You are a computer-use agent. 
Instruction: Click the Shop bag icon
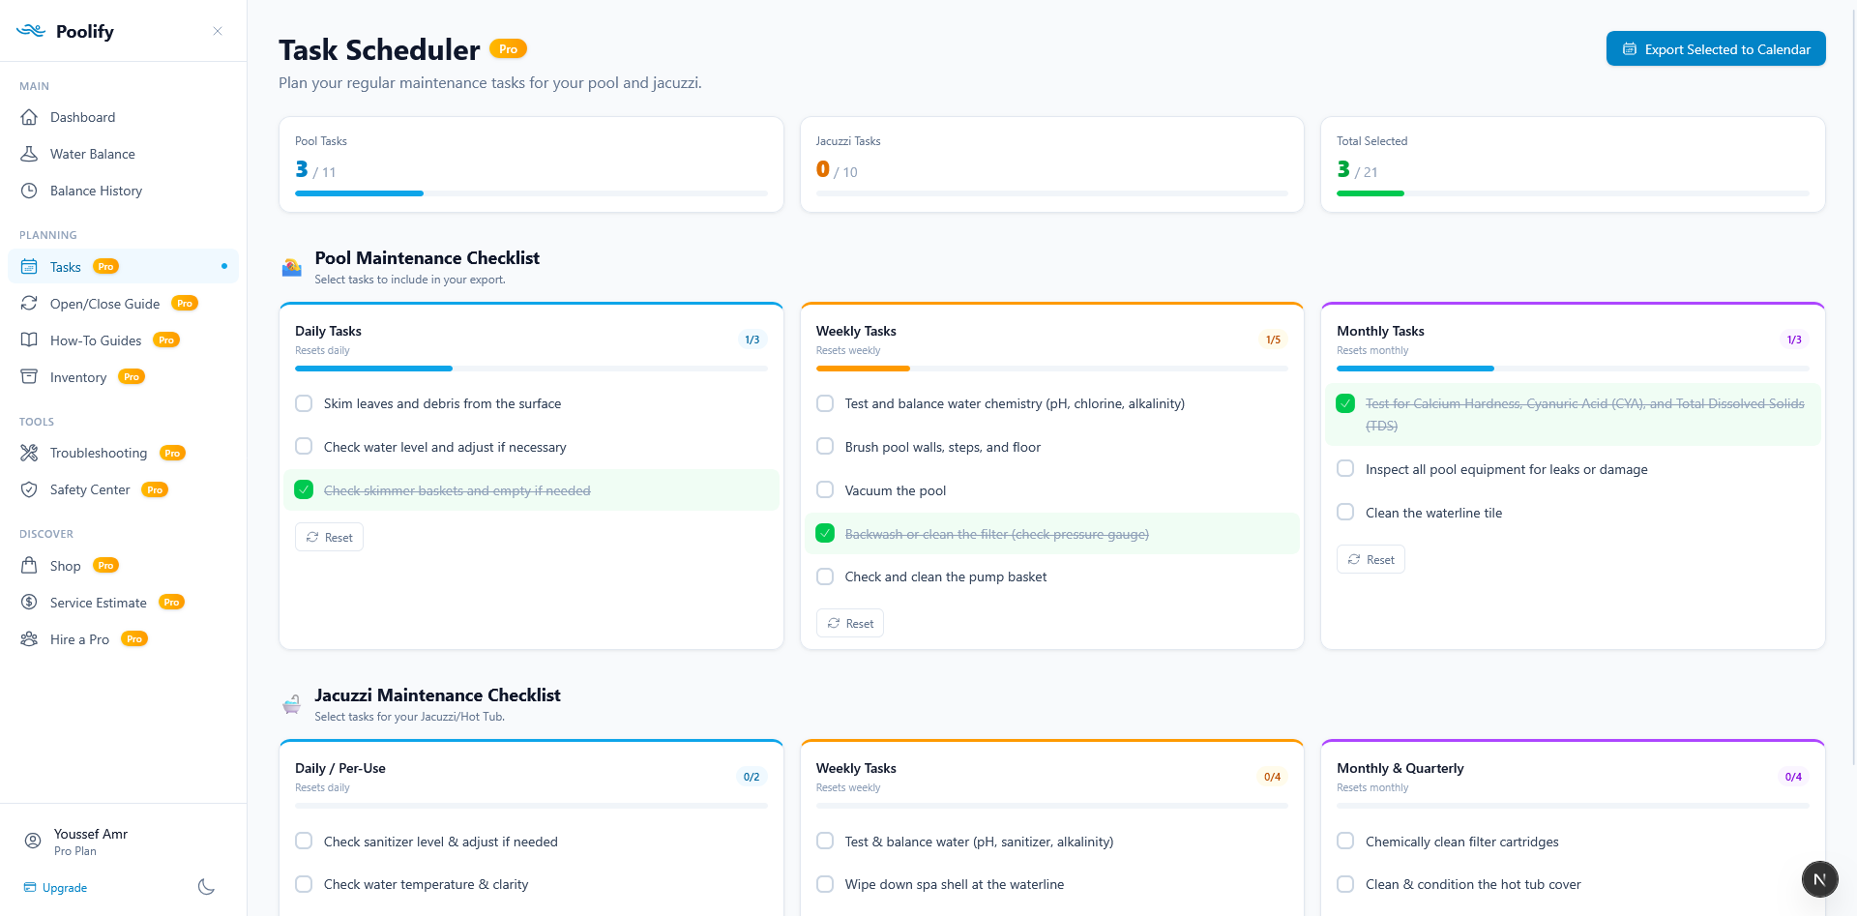(x=30, y=566)
